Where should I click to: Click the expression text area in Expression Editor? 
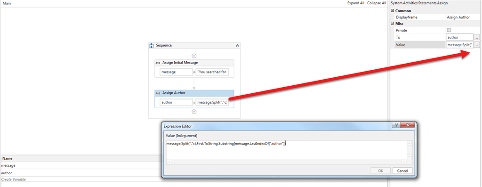click(286, 150)
